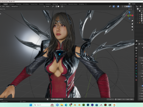Toggle viewport gizmos display
143x107 pixels.
click(x=114, y=7)
